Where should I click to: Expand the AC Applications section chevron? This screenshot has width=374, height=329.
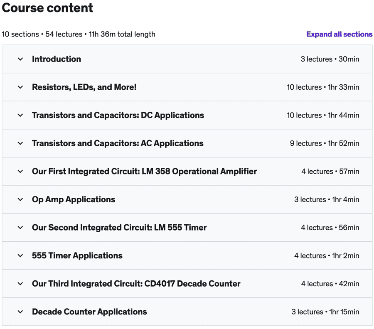pyautogui.click(x=20, y=143)
